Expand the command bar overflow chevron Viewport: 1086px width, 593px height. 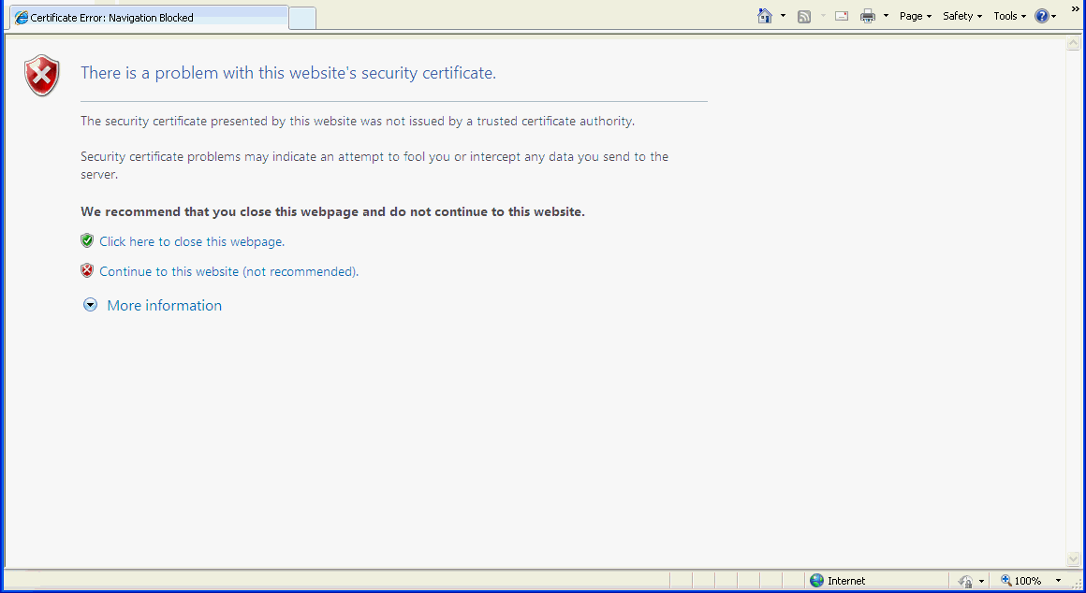1076,9
